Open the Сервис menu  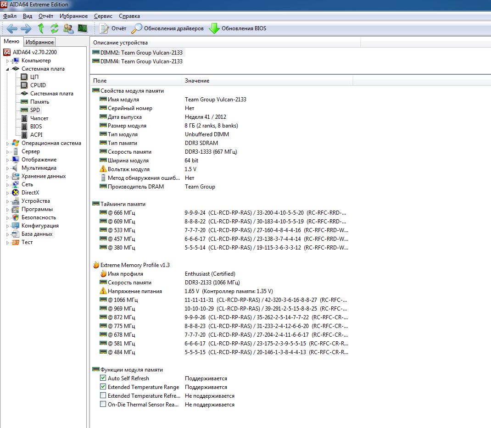point(103,16)
